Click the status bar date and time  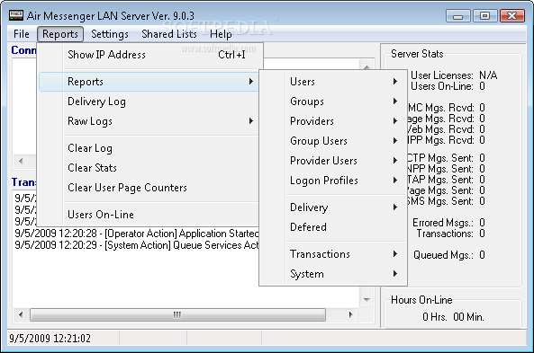pyautogui.click(x=50, y=339)
